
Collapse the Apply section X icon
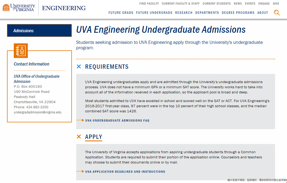coord(79,137)
